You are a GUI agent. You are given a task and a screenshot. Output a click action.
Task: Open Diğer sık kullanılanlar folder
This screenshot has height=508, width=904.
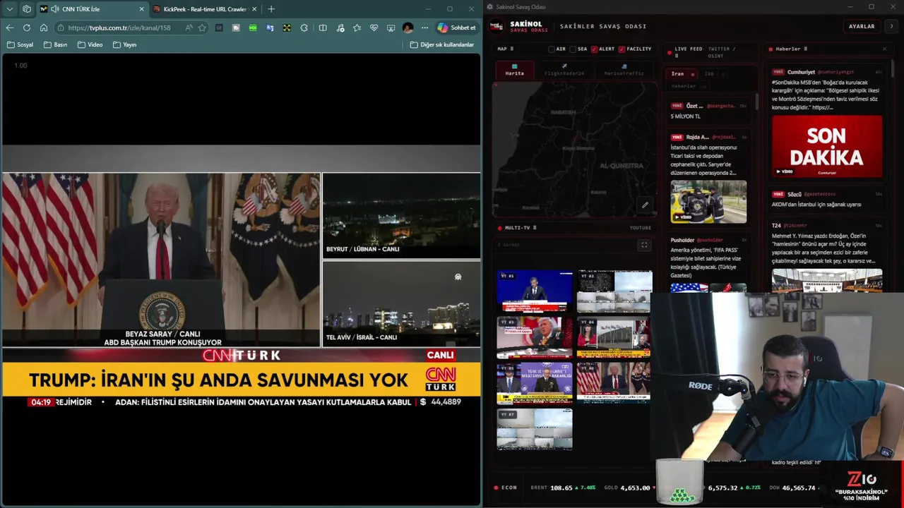[x=442, y=44]
